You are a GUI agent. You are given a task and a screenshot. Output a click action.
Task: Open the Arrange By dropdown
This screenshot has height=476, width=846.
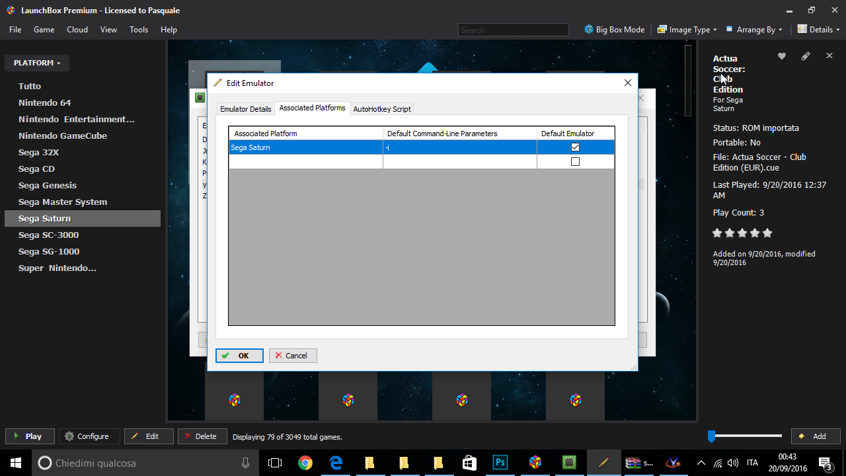click(x=754, y=30)
